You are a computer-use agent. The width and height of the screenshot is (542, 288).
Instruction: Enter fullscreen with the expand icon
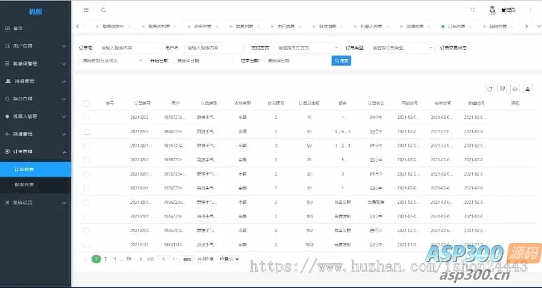click(473, 10)
